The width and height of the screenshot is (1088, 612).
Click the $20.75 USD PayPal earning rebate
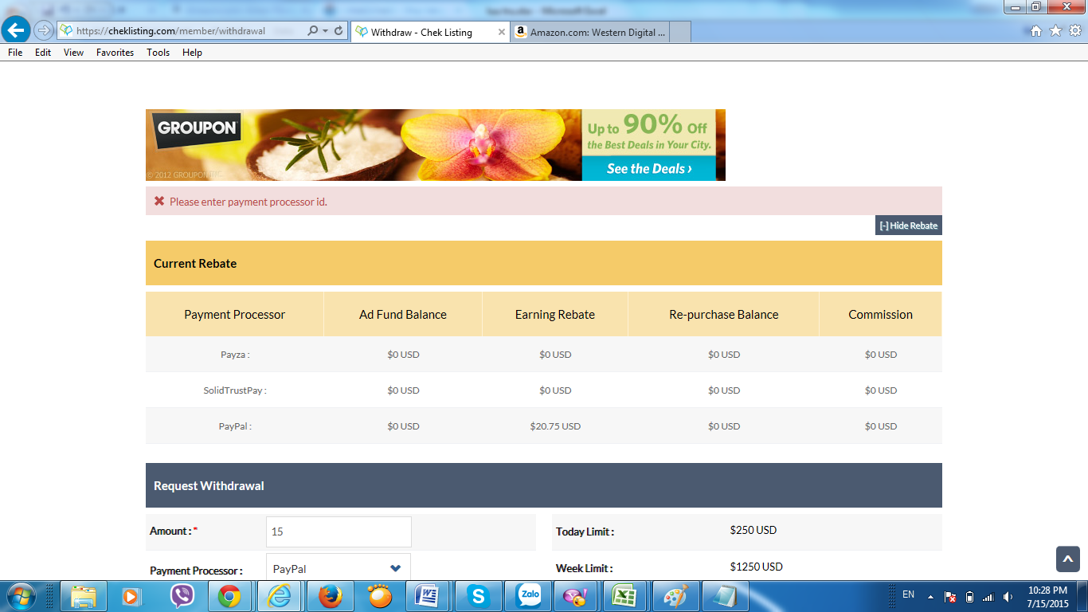[555, 426]
